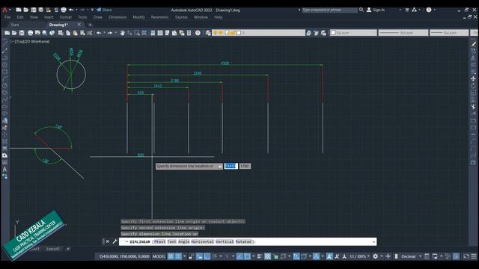Click the Plot icon in standard toolbar

pyautogui.click(x=30, y=33)
